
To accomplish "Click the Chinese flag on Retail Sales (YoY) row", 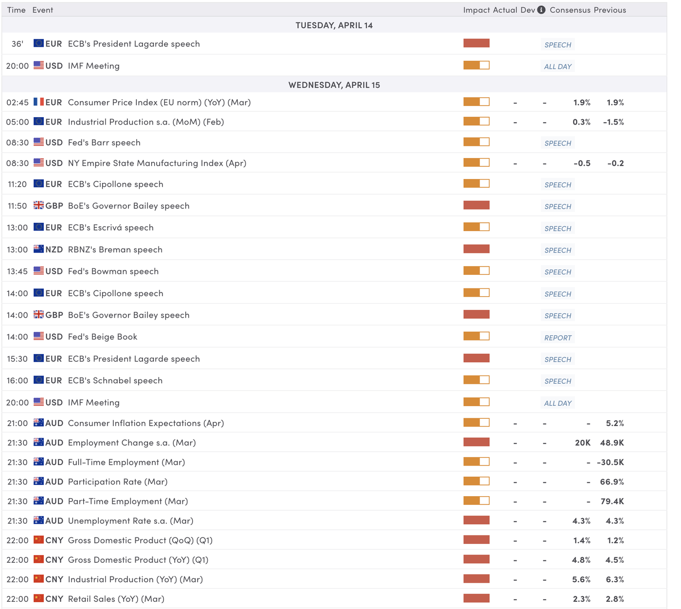I will (x=38, y=598).
